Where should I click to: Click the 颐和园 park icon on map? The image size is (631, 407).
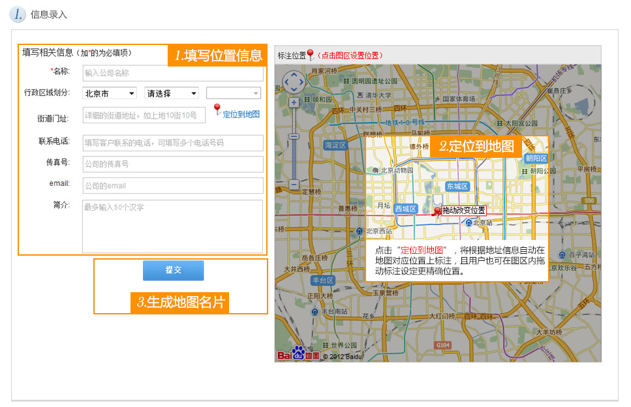307,99
